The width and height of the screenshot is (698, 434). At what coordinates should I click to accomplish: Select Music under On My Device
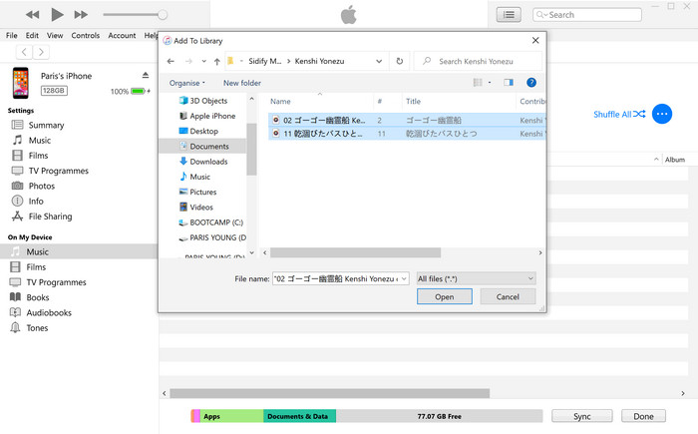click(79, 251)
